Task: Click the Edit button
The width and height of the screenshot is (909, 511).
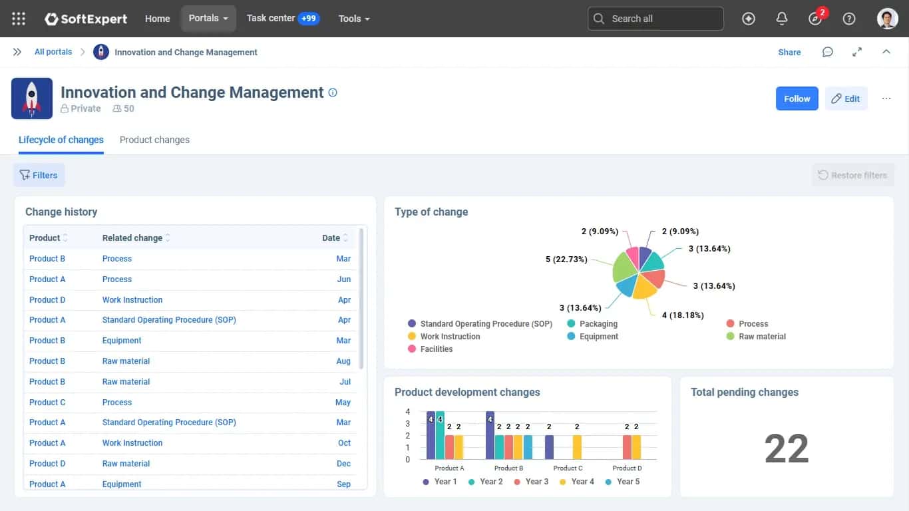Action: pyautogui.click(x=846, y=98)
